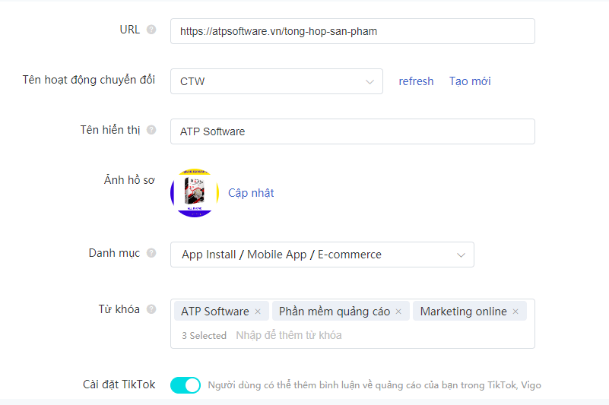Remove the ATP Software keyword tag
Screen dimensions: 609x405
(258, 312)
